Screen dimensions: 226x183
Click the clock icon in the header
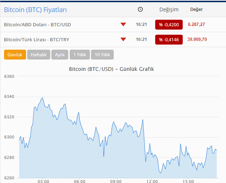[140, 9]
